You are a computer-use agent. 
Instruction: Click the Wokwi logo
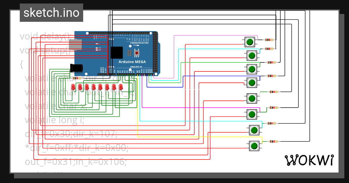309,160
